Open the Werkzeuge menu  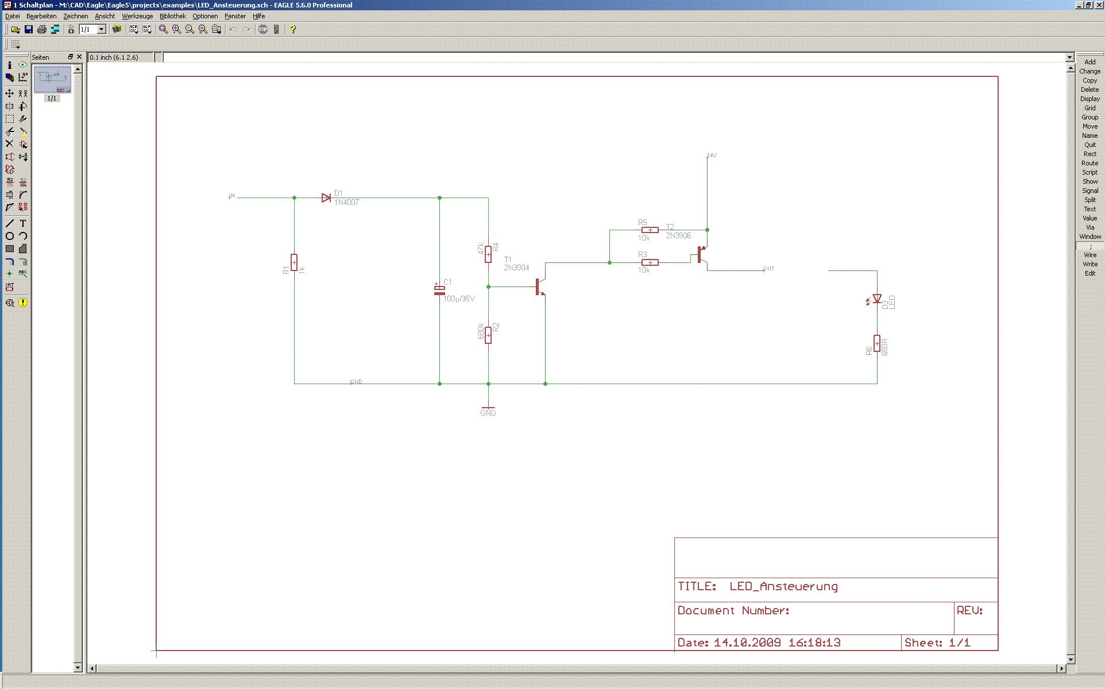point(137,16)
